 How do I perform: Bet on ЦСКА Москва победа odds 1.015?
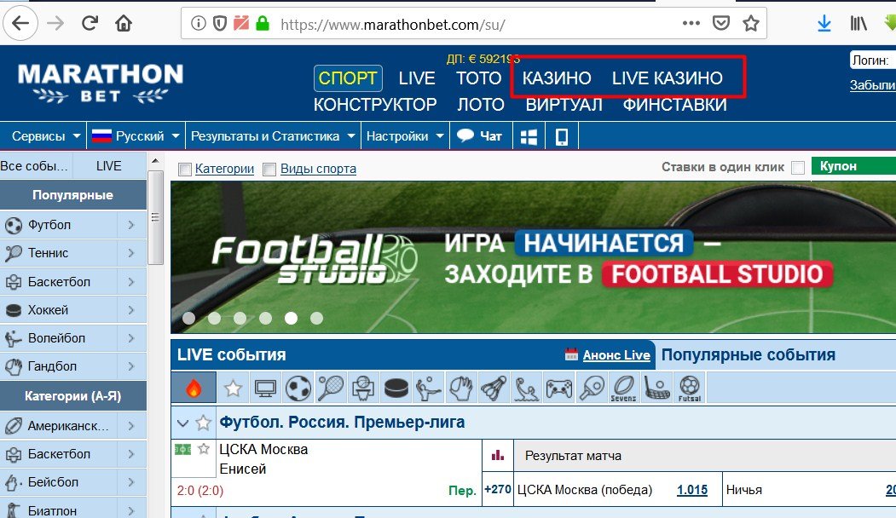click(x=692, y=490)
